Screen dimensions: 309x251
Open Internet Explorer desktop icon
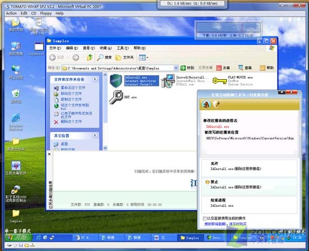16,122
